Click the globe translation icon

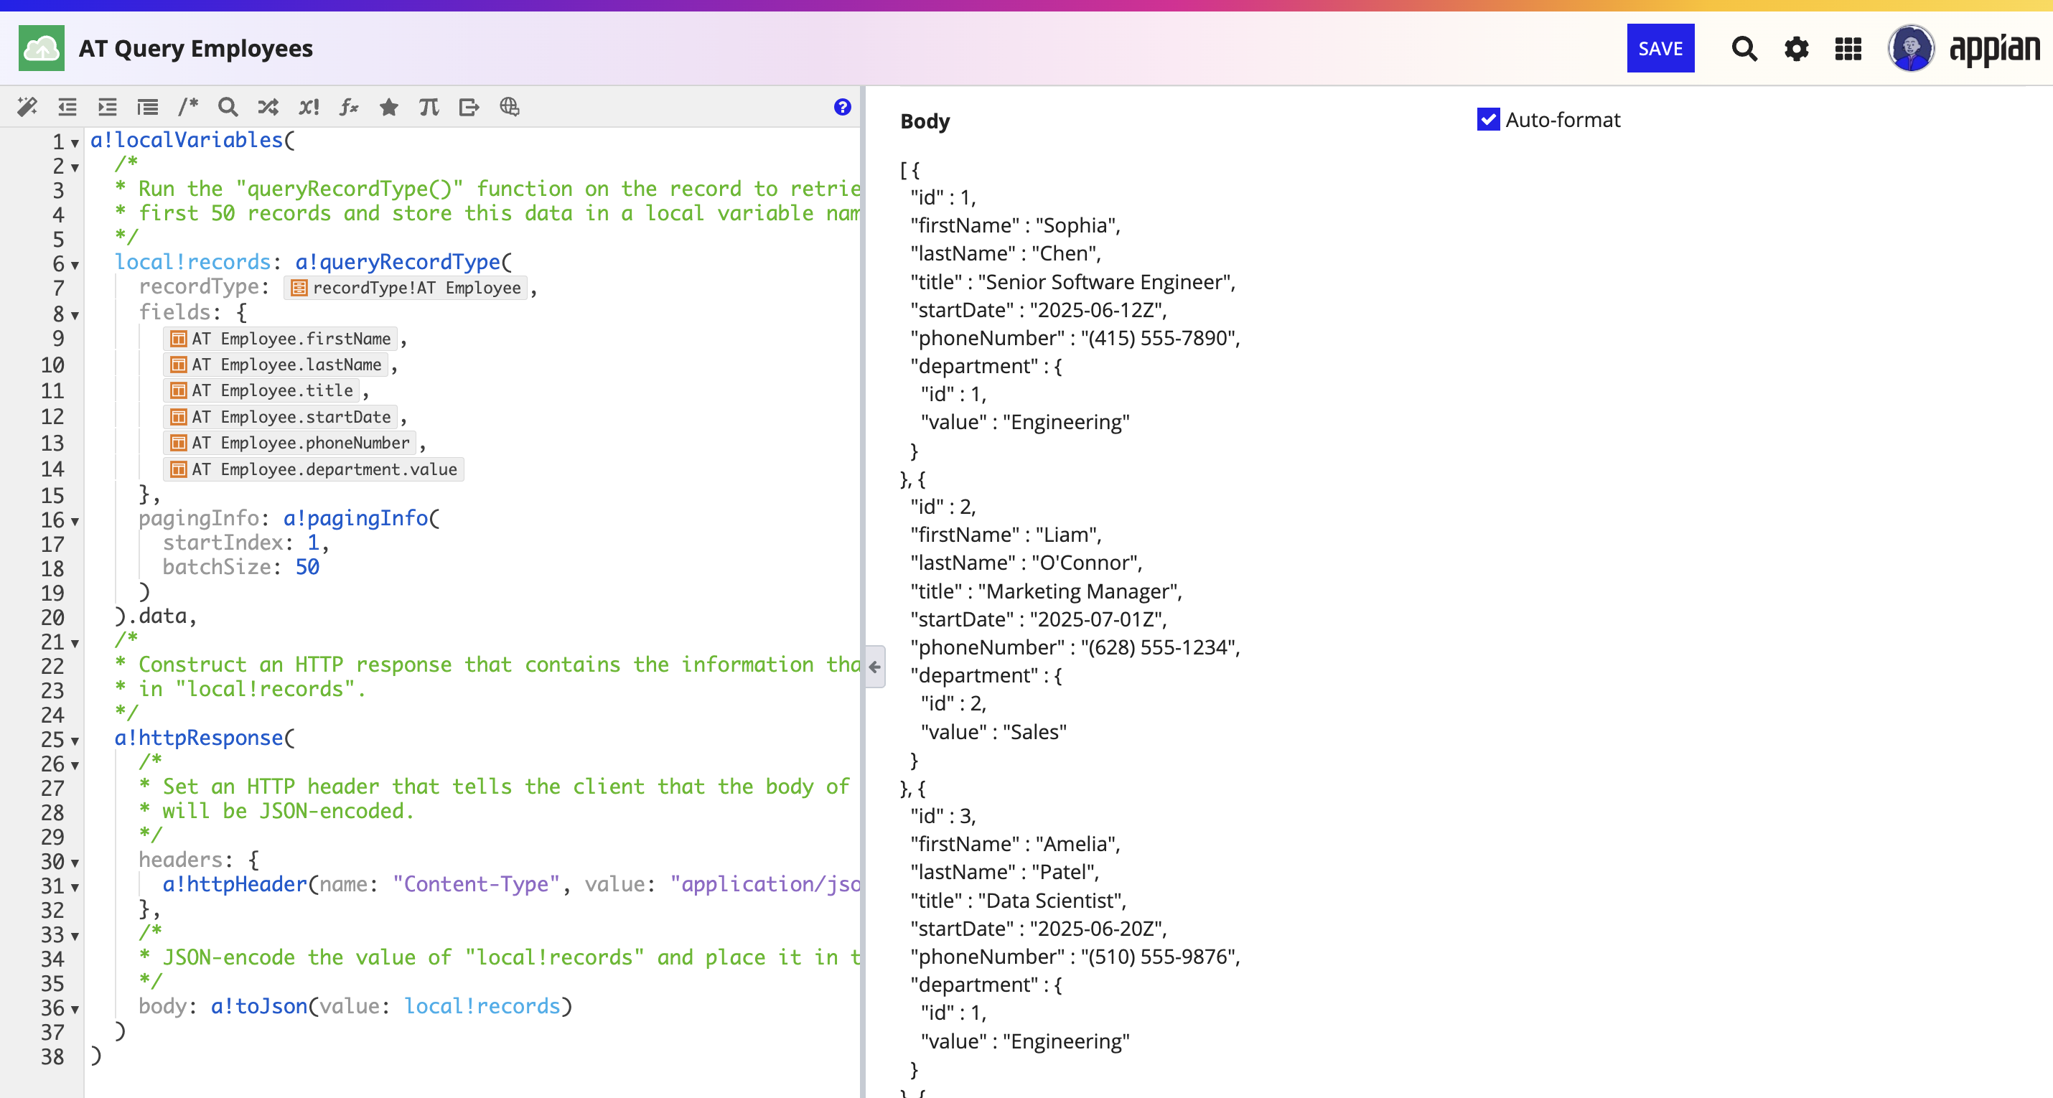pos(509,107)
